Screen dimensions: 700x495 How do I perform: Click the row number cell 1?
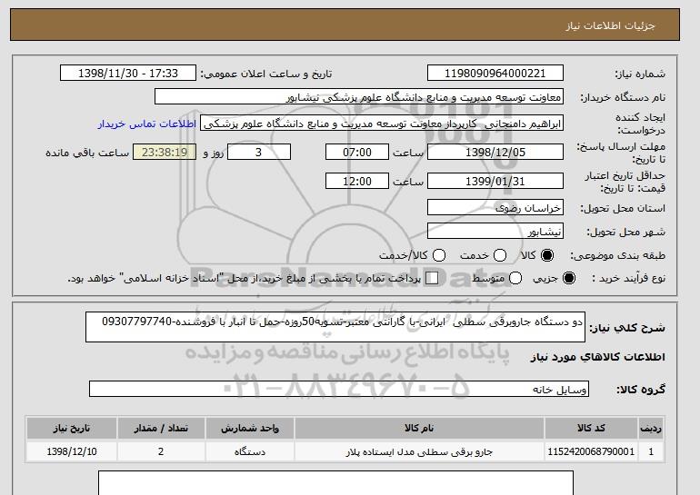[x=651, y=451]
